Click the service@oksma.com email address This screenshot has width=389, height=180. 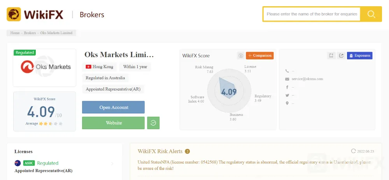307,79
